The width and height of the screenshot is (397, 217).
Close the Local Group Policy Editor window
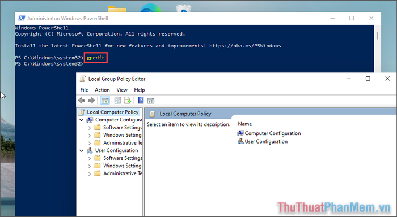(x=387, y=79)
